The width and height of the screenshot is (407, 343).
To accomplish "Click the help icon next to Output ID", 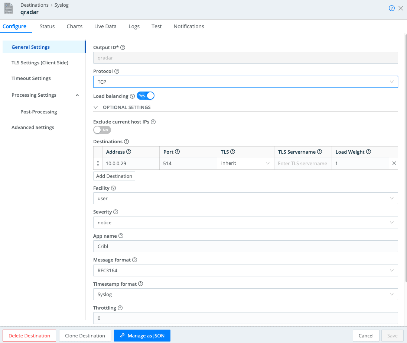I will [x=123, y=48].
